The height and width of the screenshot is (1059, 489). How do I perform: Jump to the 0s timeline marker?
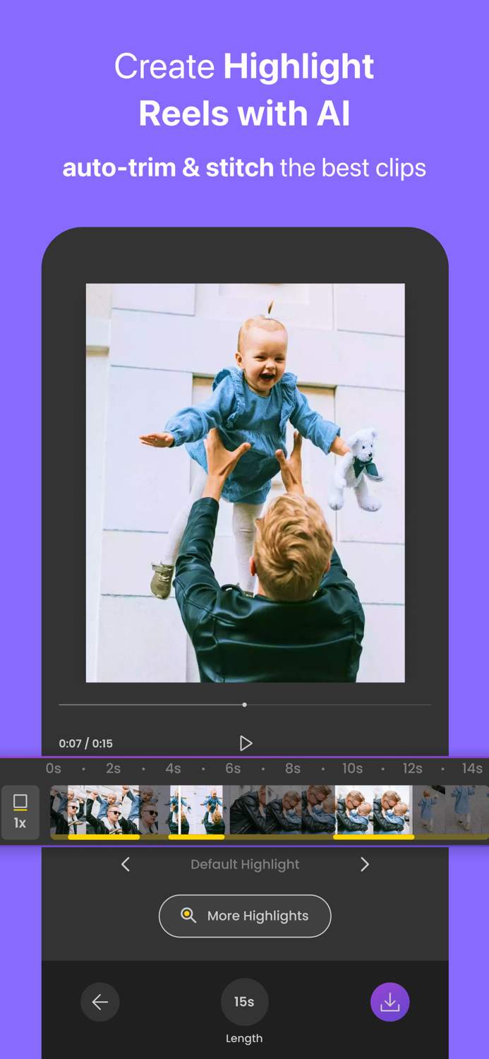53,768
